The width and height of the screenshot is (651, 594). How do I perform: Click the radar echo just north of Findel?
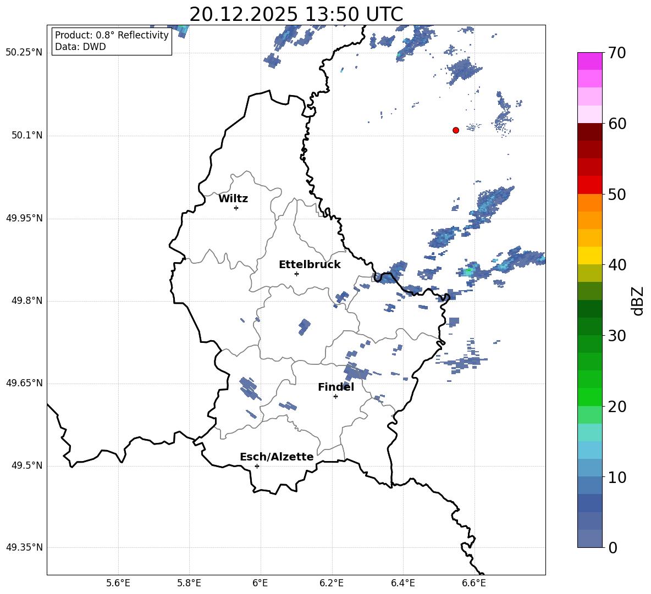(355, 371)
